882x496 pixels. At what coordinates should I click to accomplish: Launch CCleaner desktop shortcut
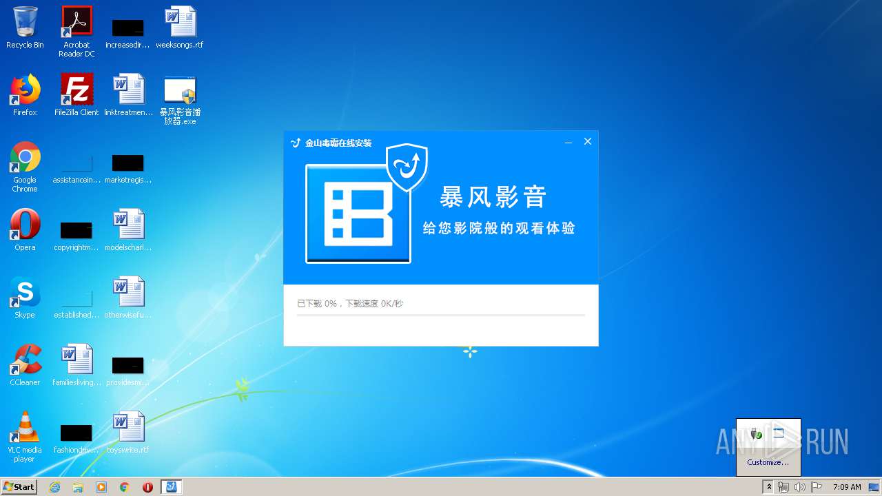(x=25, y=365)
